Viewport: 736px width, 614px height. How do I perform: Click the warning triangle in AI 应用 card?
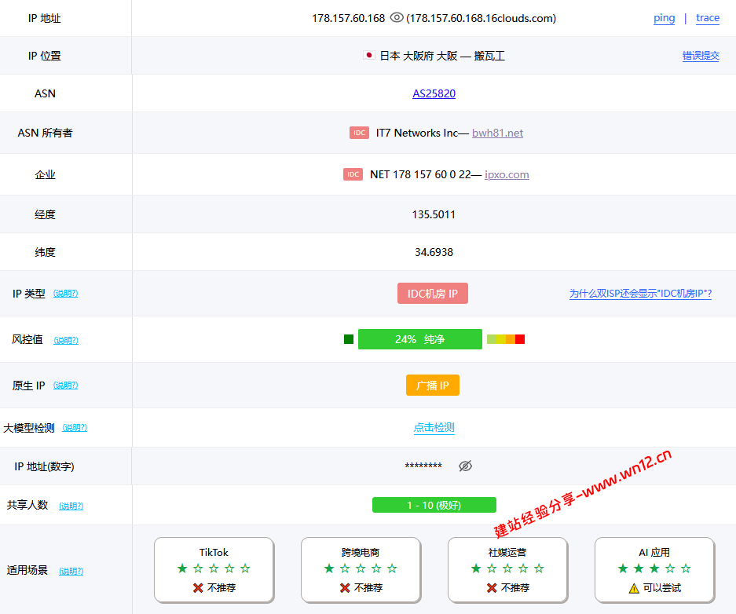pyautogui.click(x=634, y=588)
